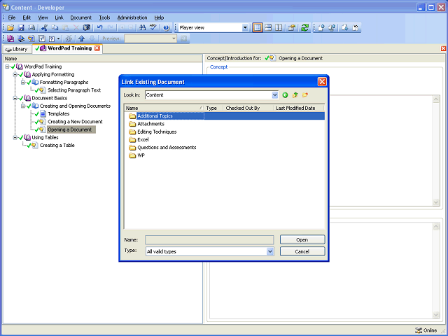Toggle the vertical split layout button
Image resolution: width=448 pixels, height=336 pixels.
click(279, 28)
